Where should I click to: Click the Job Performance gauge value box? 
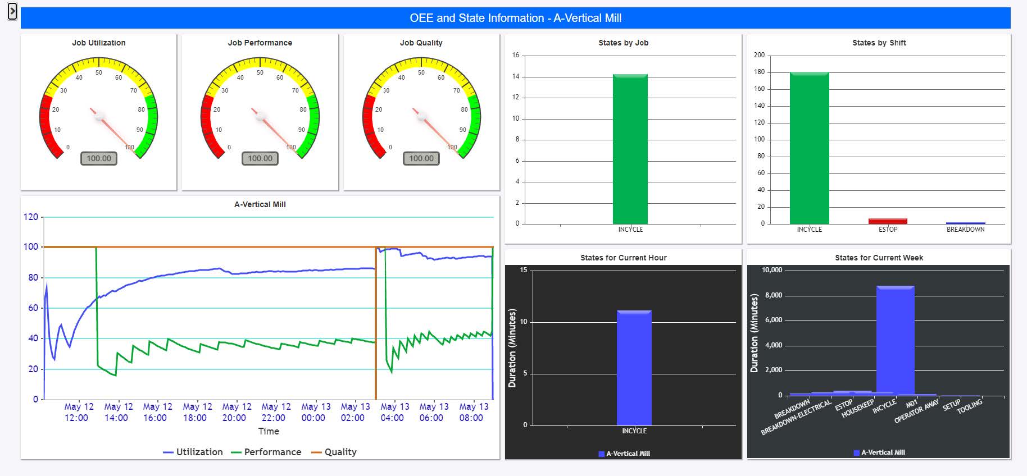point(260,159)
